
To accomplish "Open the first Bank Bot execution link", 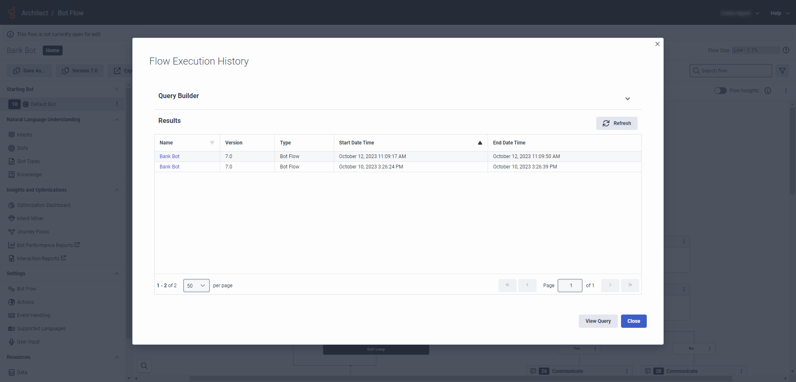I will 170,156.
